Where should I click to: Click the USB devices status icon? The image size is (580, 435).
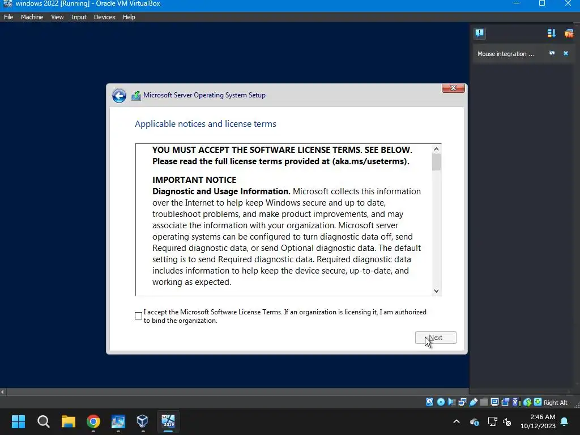(474, 402)
